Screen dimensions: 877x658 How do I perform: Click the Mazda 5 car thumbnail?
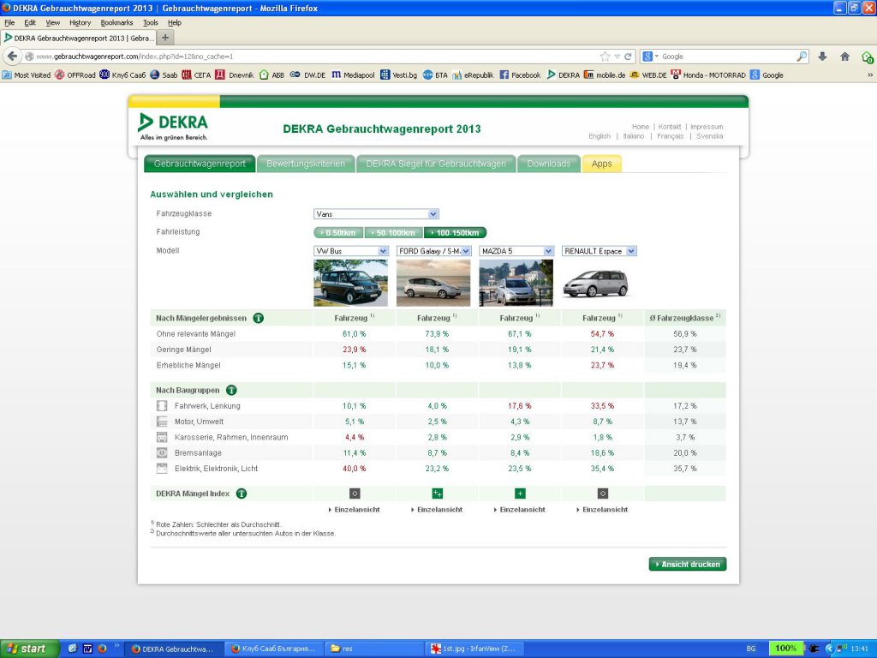pos(516,284)
